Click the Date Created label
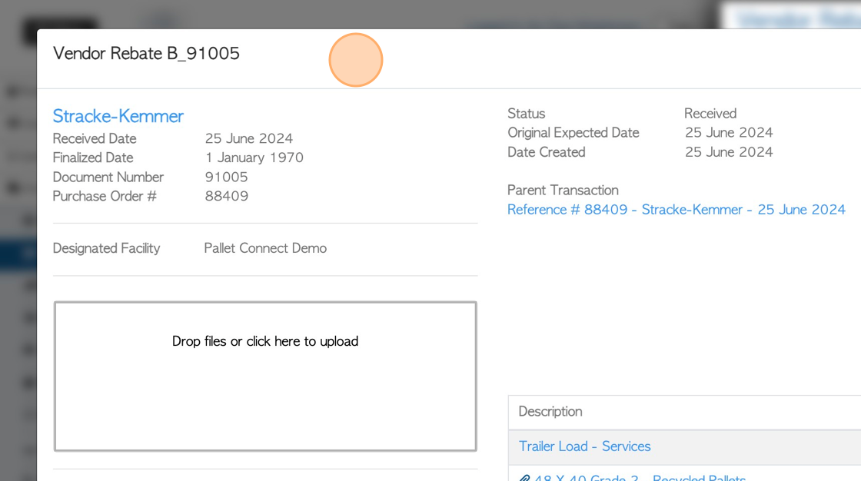The height and width of the screenshot is (481, 861). click(547, 152)
